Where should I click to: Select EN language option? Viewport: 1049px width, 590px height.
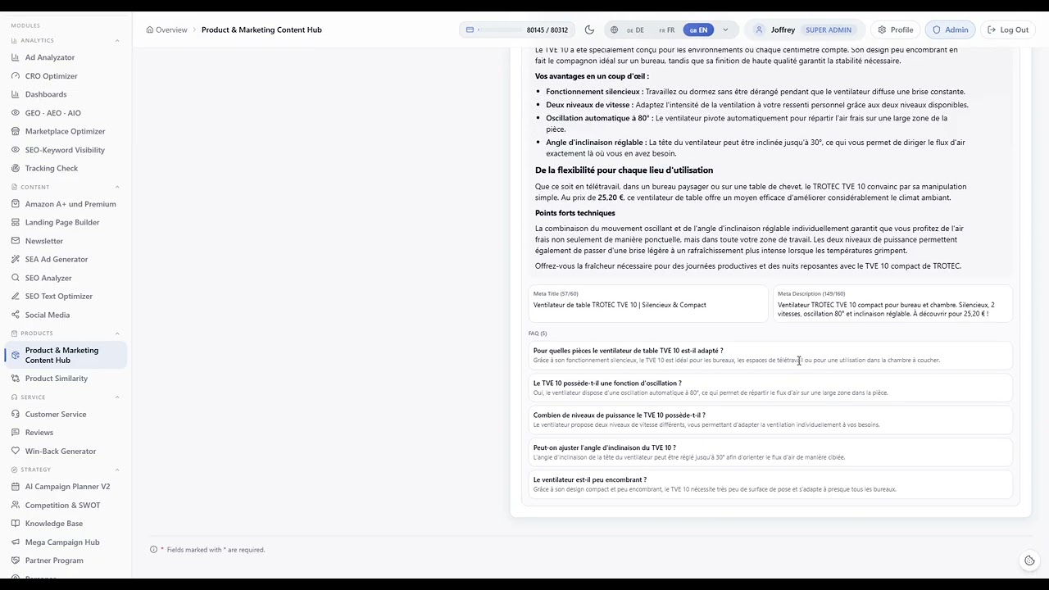[698, 30]
